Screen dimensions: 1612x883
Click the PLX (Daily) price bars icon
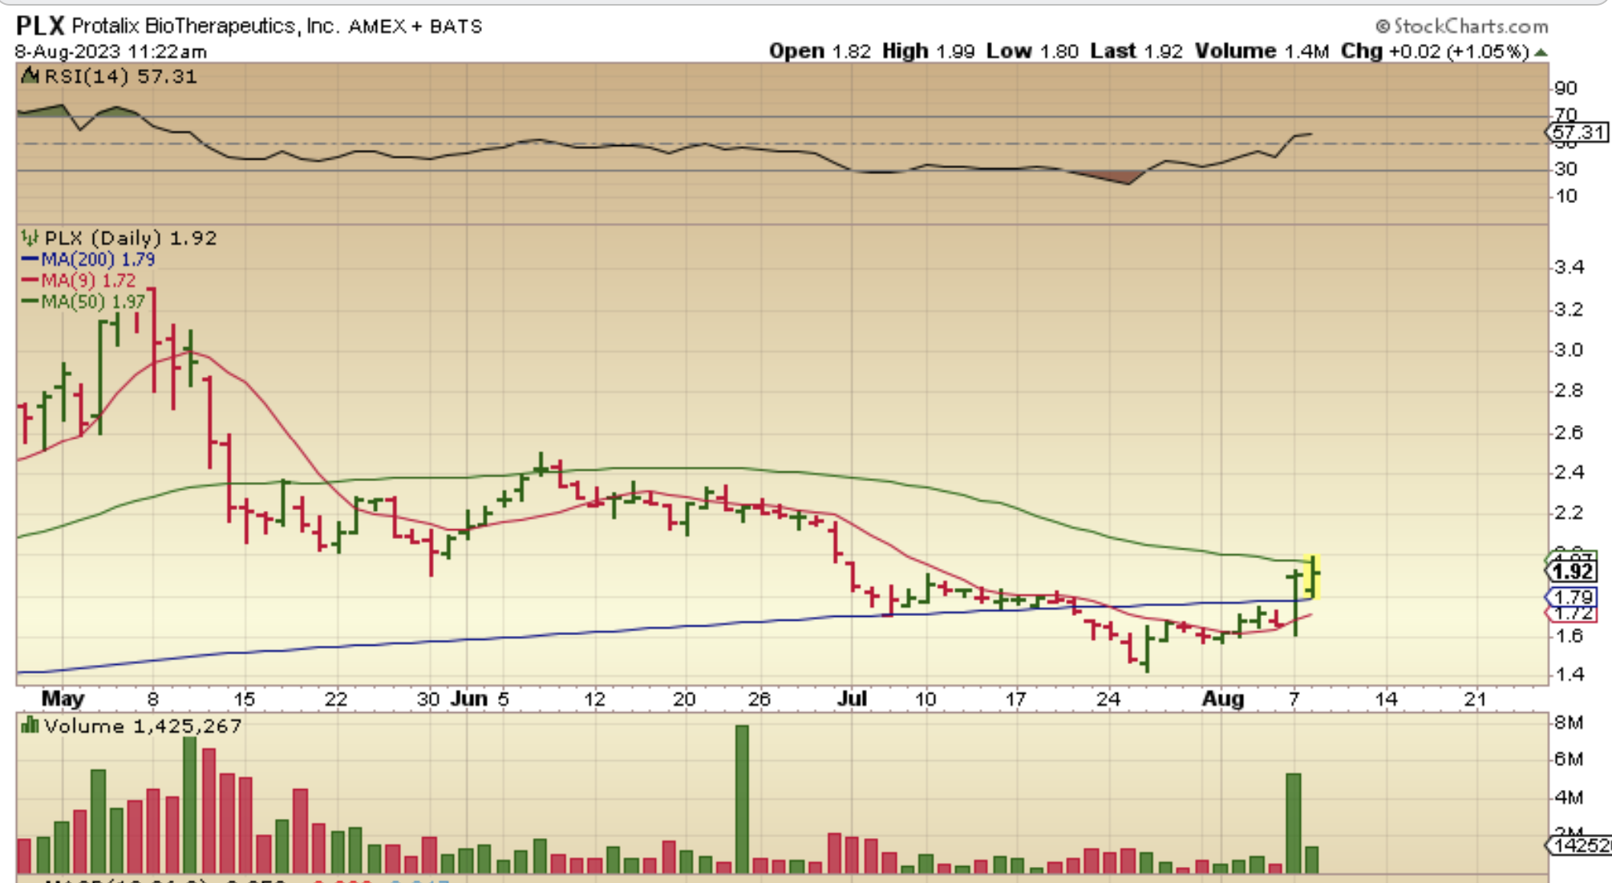tap(30, 237)
